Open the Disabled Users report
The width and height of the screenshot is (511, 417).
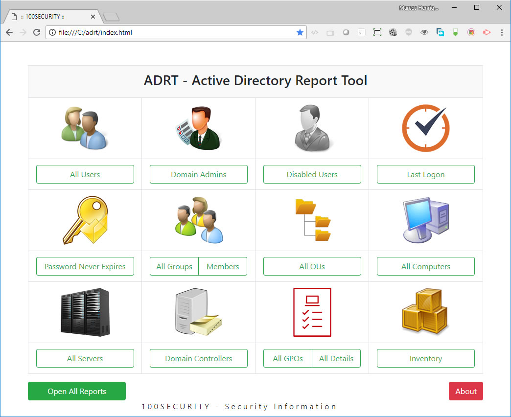click(312, 174)
